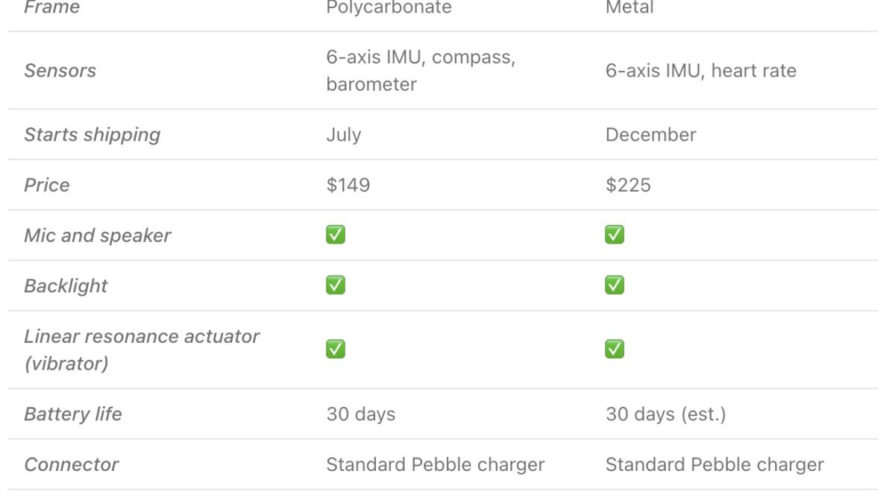This screenshot has height=503, width=895.
Task: Click the right Backlight row checkmark
Action: (x=615, y=285)
